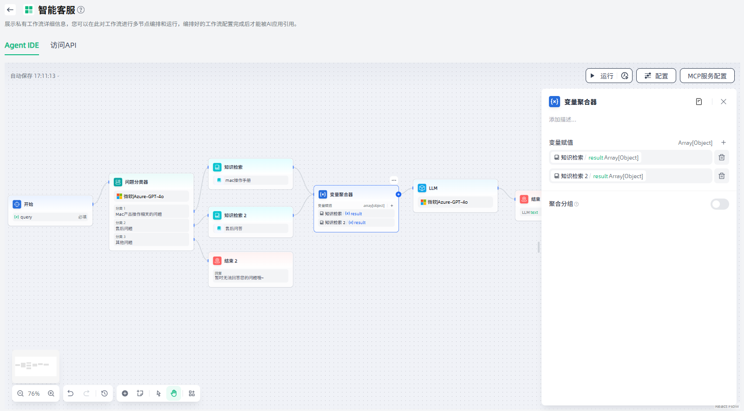Add a variable with the plus beside Array[Object]
Image resolution: width=744 pixels, height=411 pixels.
coord(723,142)
